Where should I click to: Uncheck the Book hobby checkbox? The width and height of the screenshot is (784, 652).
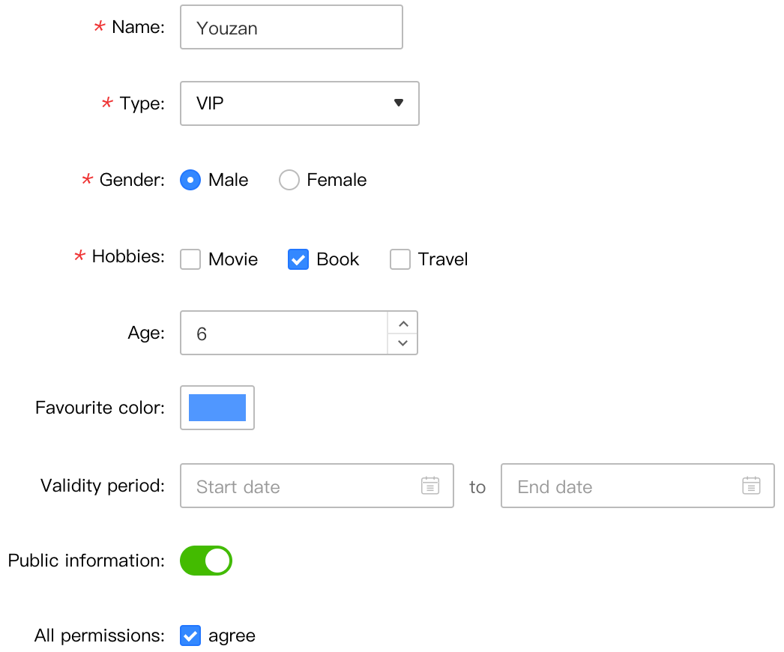point(298,259)
